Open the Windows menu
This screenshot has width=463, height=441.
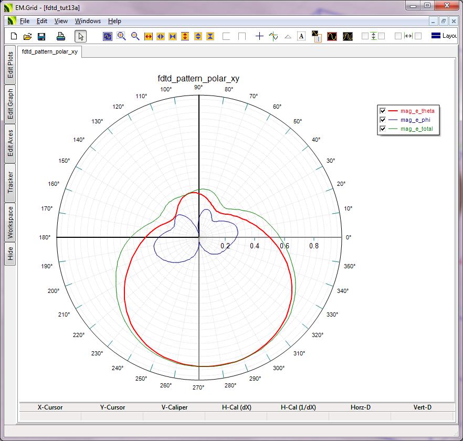(x=88, y=21)
